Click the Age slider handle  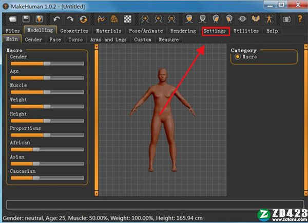click(47, 78)
